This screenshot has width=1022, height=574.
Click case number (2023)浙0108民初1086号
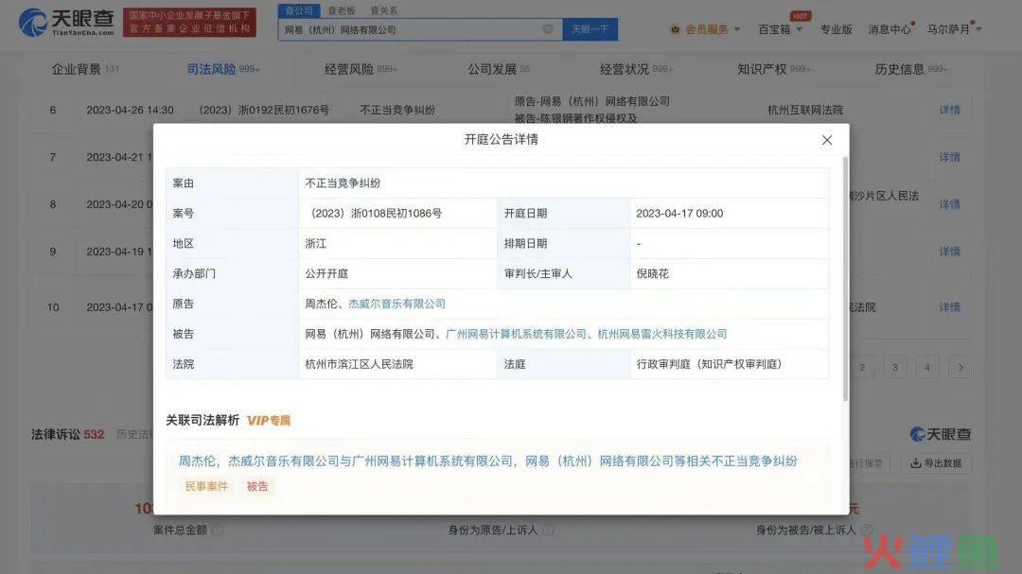374,213
